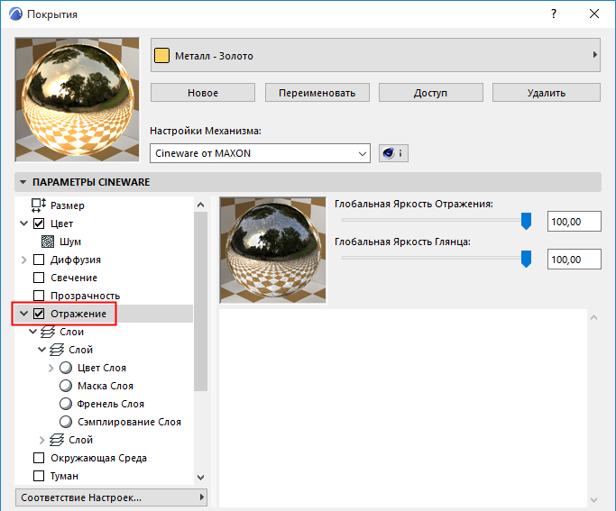Image resolution: width=616 pixels, height=511 pixels.
Task: Enable the Диффузия checkbox
Action: click(39, 260)
